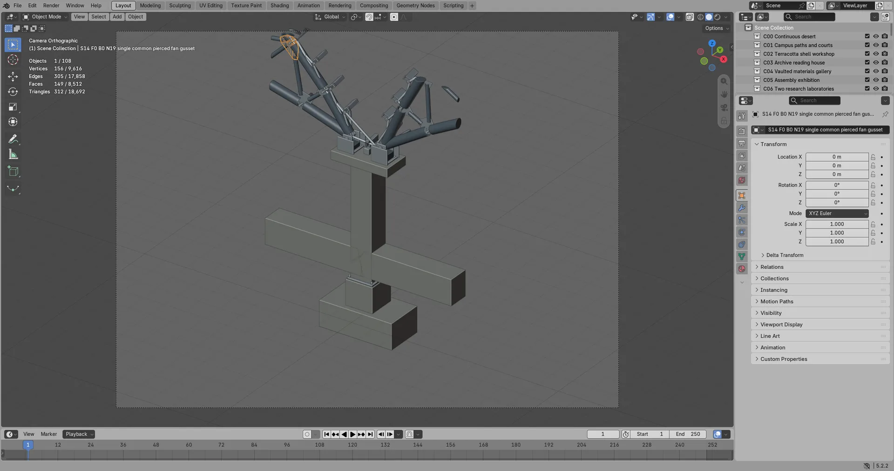Expand the Relations panel
This screenshot has height=471, width=894.
[820, 267]
